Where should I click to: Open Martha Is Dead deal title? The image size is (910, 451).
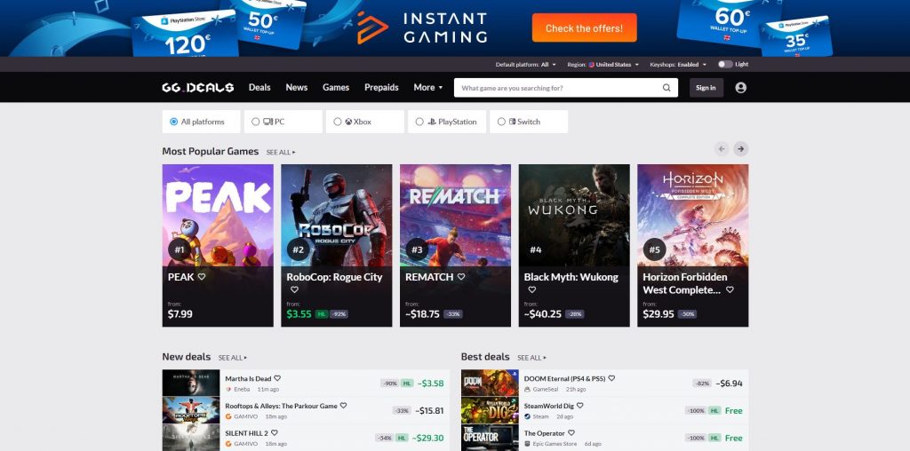tap(248, 378)
